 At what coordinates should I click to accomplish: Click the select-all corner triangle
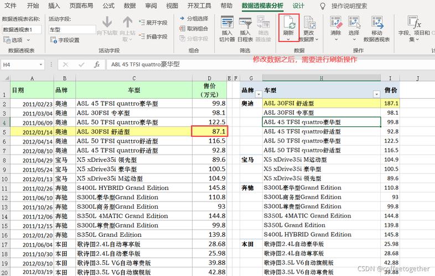6,78
